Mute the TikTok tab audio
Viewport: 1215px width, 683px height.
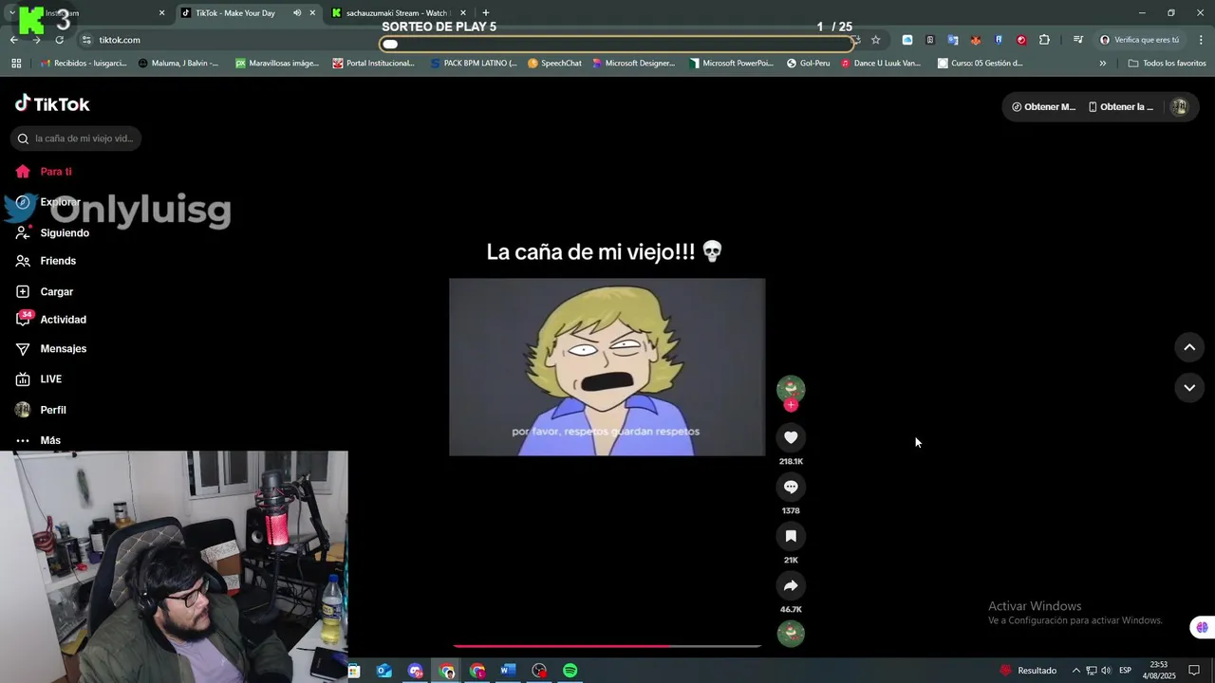pos(297,13)
